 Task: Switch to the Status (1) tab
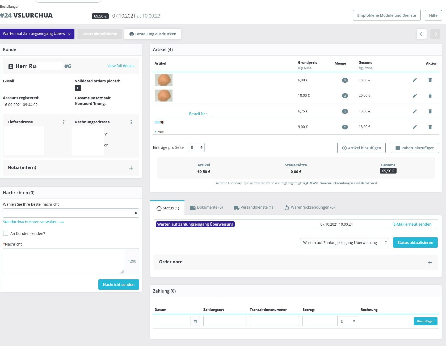tap(167, 208)
